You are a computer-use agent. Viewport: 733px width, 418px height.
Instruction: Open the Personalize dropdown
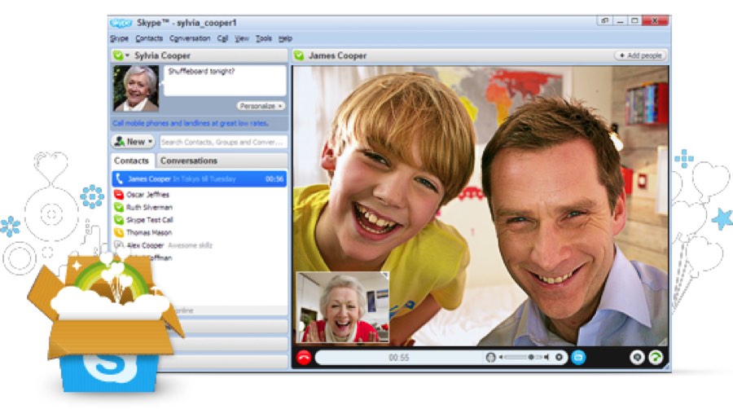click(261, 106)
